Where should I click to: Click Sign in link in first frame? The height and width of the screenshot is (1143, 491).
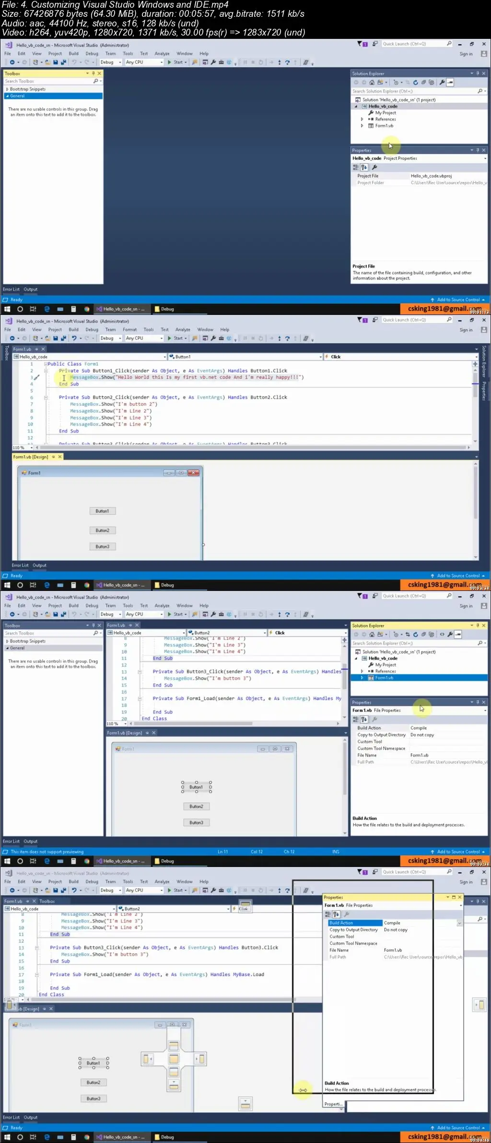tap(466, 54)
